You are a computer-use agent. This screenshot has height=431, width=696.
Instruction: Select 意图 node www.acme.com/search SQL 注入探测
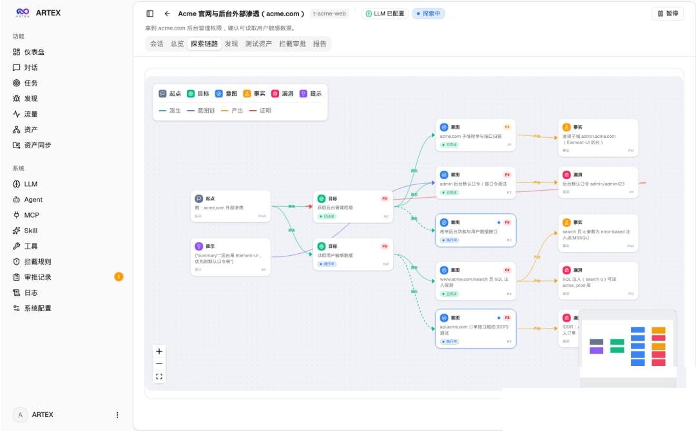[x=476, y=281]
